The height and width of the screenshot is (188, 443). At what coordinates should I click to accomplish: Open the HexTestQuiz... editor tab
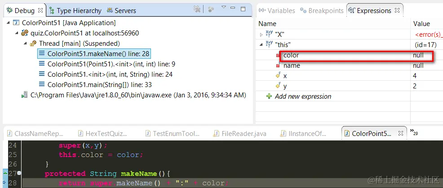point(103,134)
